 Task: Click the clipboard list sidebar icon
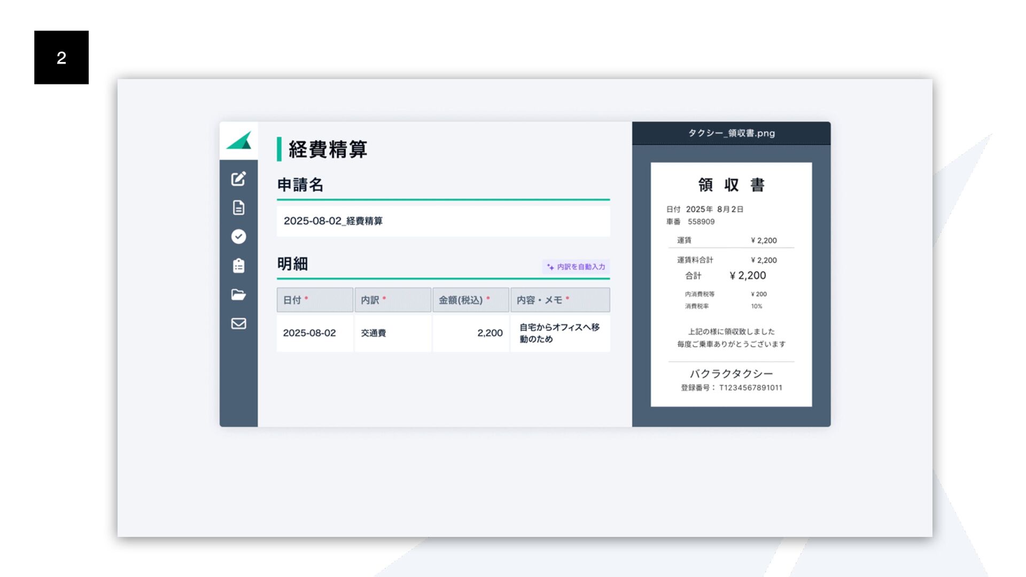click(238, 266)
